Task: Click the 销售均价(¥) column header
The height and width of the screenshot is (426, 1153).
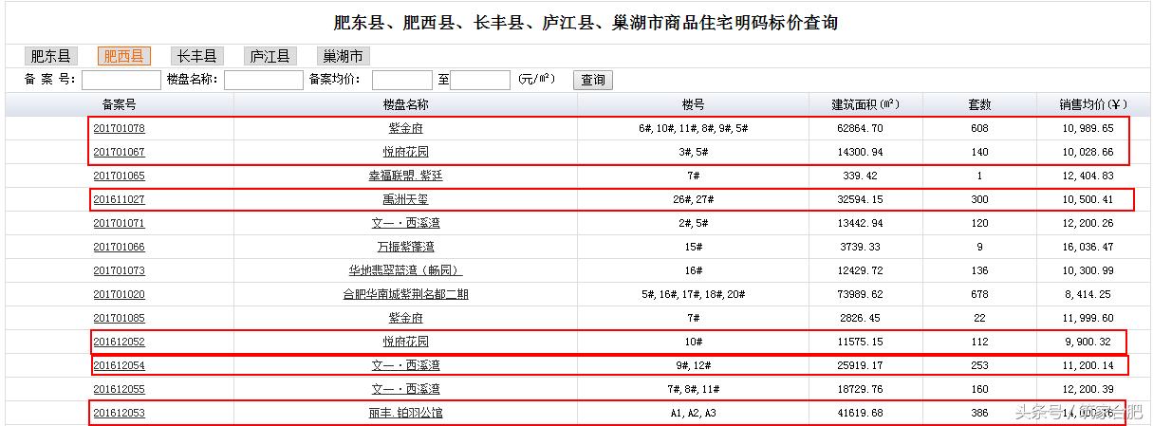Action: [1093, 104]
